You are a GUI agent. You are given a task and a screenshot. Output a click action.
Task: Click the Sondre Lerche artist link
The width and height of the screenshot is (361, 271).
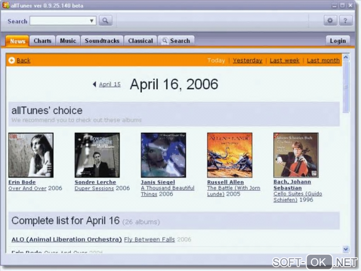95,182
